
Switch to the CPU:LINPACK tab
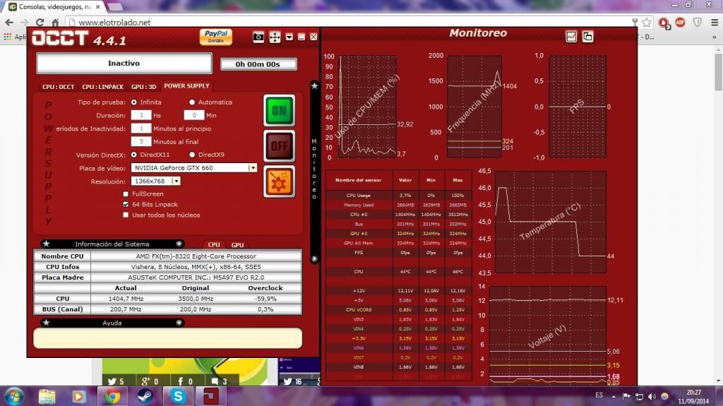(103, 87)
